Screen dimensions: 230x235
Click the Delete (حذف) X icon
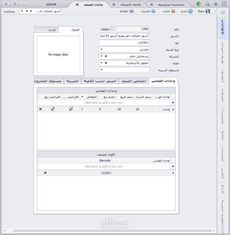pos(173,11)
